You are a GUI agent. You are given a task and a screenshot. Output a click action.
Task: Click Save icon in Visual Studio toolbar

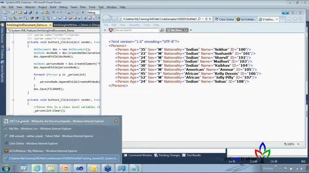(x=25, y=12)
